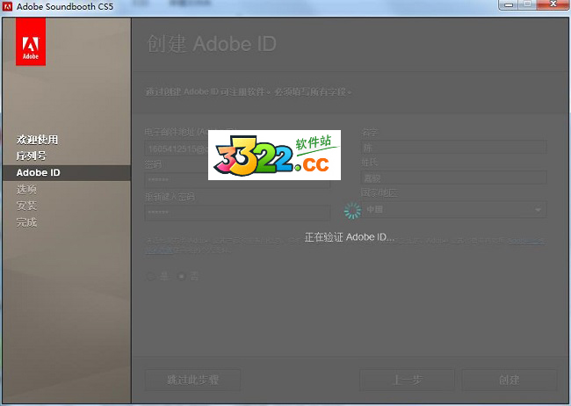Select the Adobe ID step in sidebar

click(67, 173)
